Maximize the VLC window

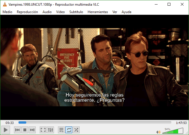pos(169,4)
